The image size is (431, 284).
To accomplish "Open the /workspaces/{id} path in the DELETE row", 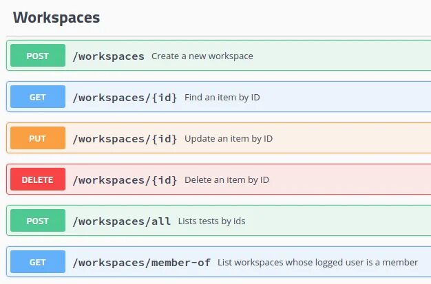I will click(125, 180).
